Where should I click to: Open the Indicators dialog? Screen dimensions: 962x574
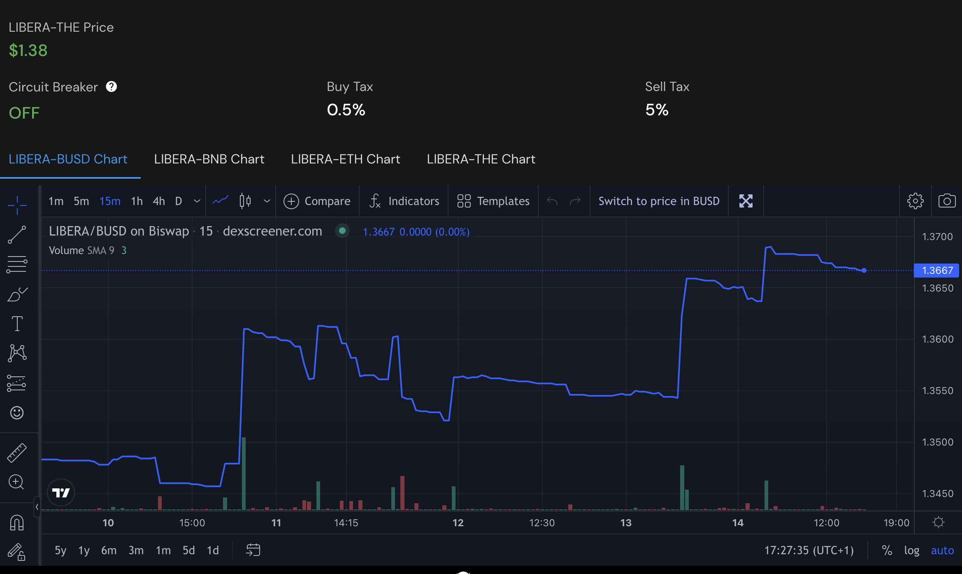[404, 201]
